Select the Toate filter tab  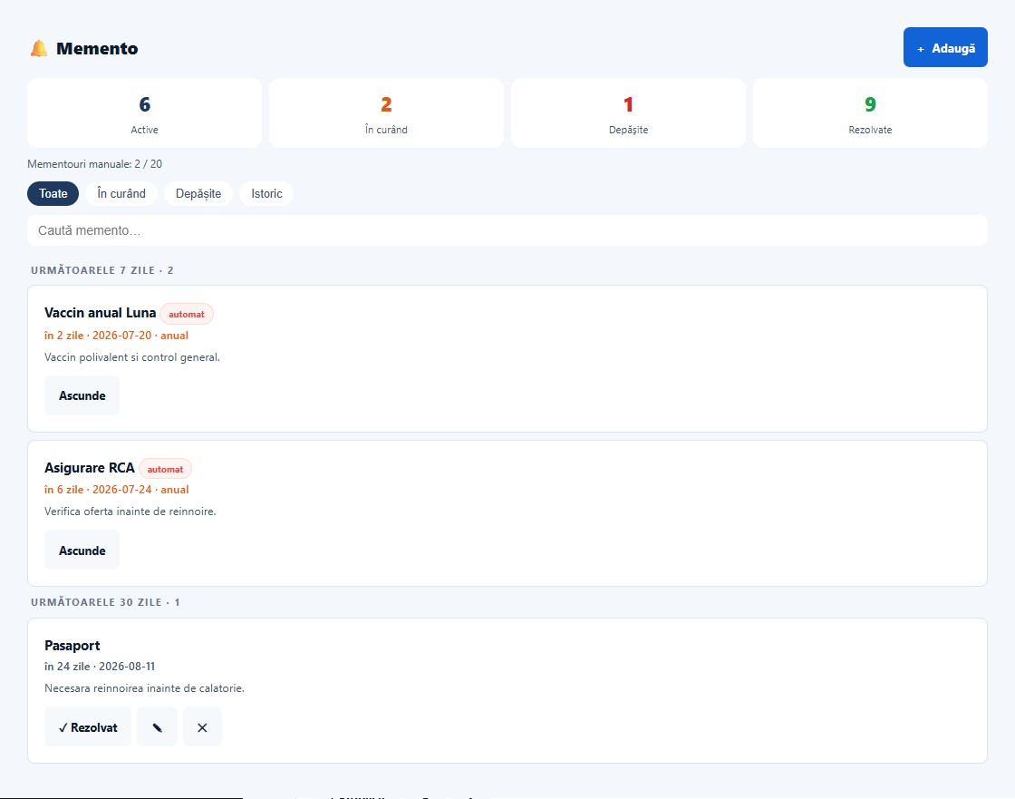[53, 194]
